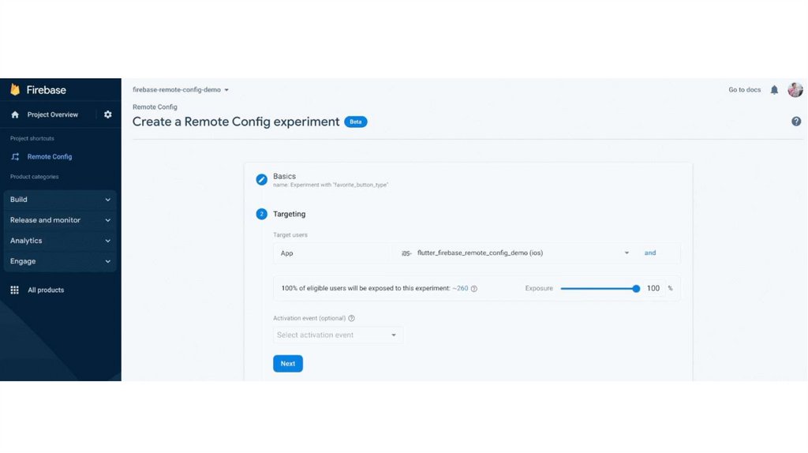808x453 pixels.
Task: Expand the Release and monitor category
Action: (x=60, y=220)
